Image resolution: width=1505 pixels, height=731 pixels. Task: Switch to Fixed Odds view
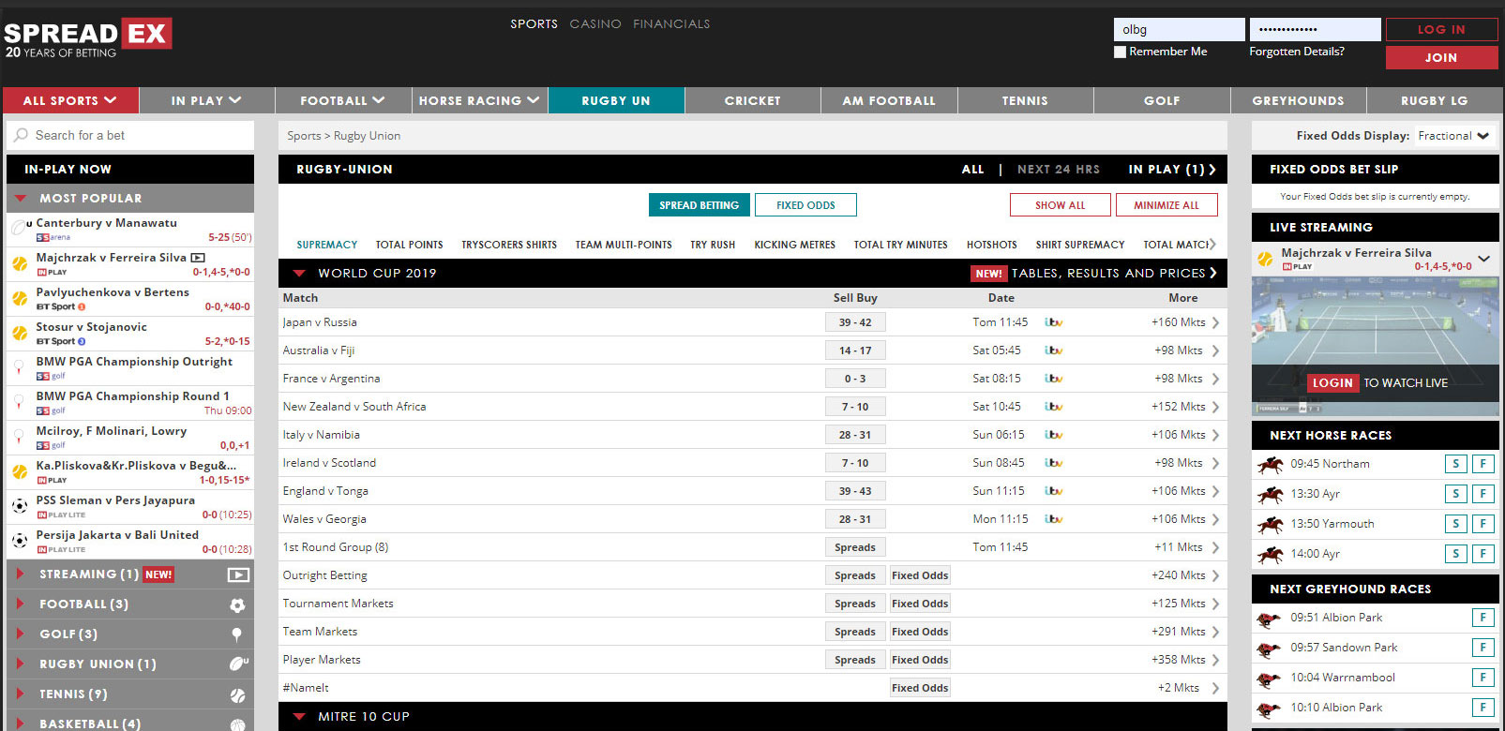[x=805, y=205]
